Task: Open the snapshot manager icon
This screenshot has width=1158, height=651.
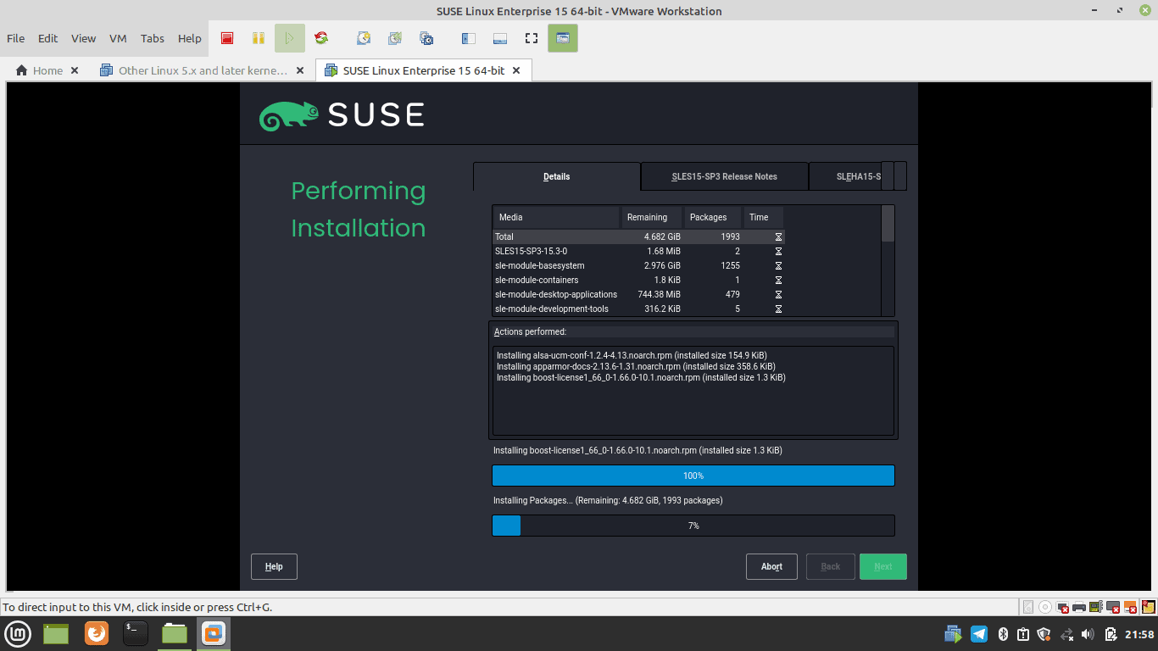Action: 426,38
